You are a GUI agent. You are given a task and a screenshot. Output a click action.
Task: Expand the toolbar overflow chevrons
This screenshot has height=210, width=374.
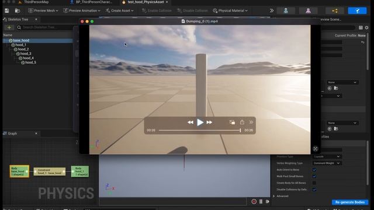271,10
